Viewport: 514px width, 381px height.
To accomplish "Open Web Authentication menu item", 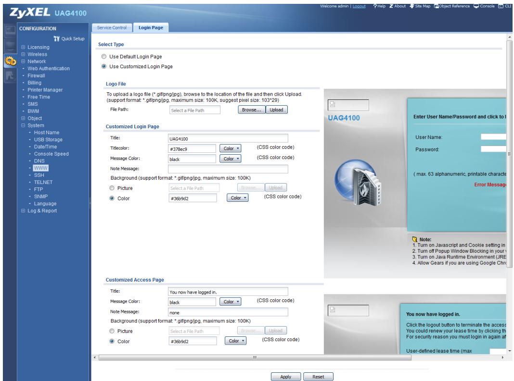I will [x=49, y=69].
